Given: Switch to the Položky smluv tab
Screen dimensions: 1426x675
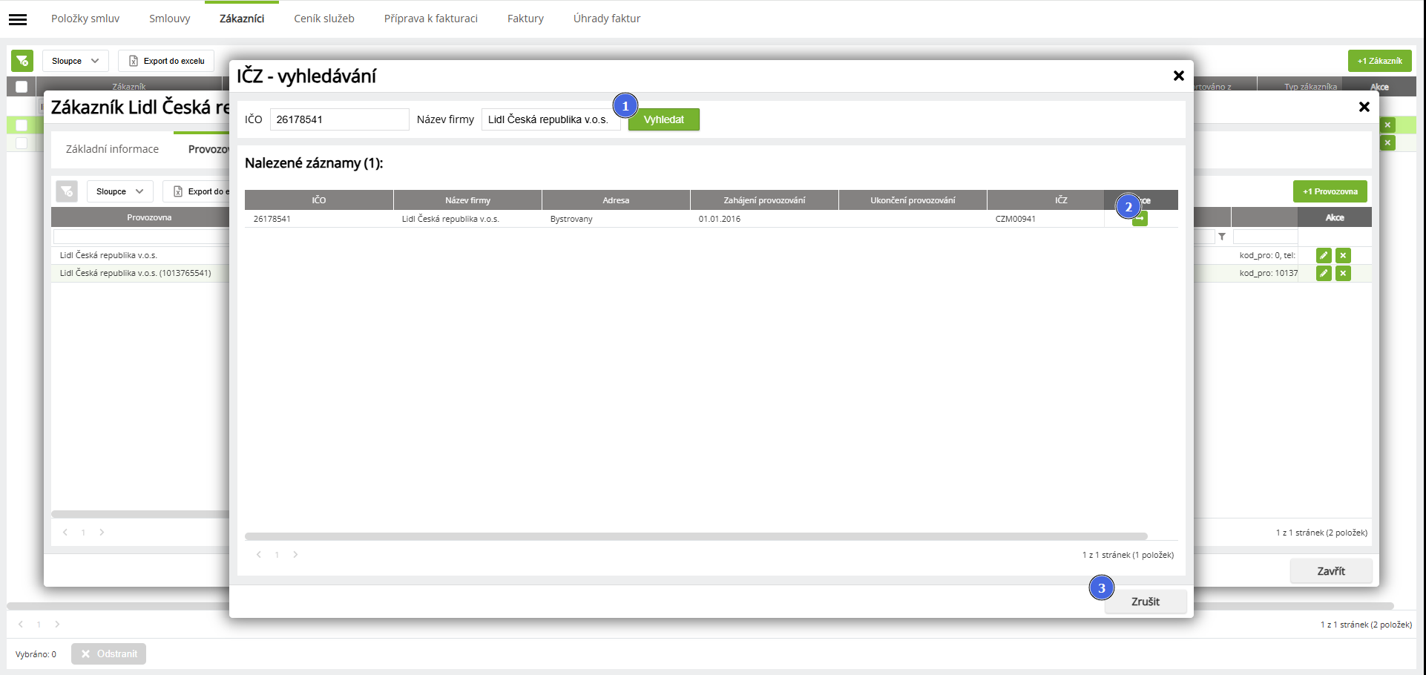Looking at the screenshot, I should click(85, 19).
